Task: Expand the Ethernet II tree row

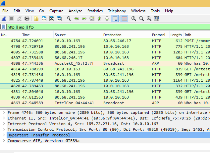Action: pos(4,118)
